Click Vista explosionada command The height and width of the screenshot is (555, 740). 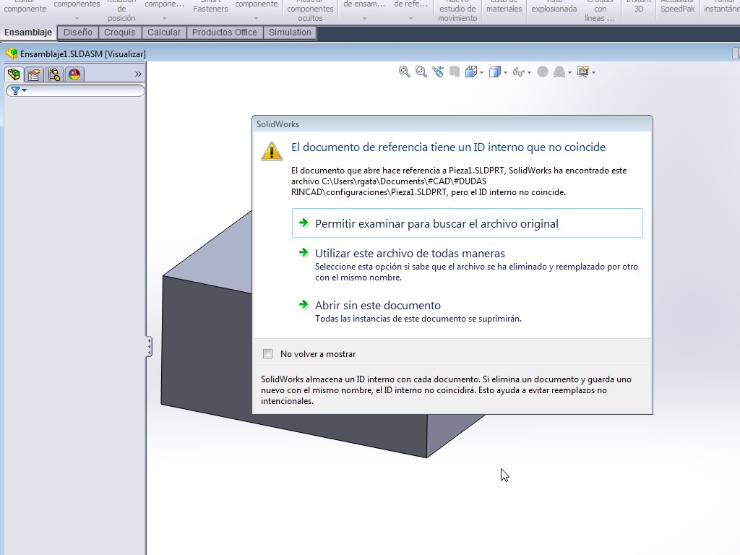pos(554,7)
